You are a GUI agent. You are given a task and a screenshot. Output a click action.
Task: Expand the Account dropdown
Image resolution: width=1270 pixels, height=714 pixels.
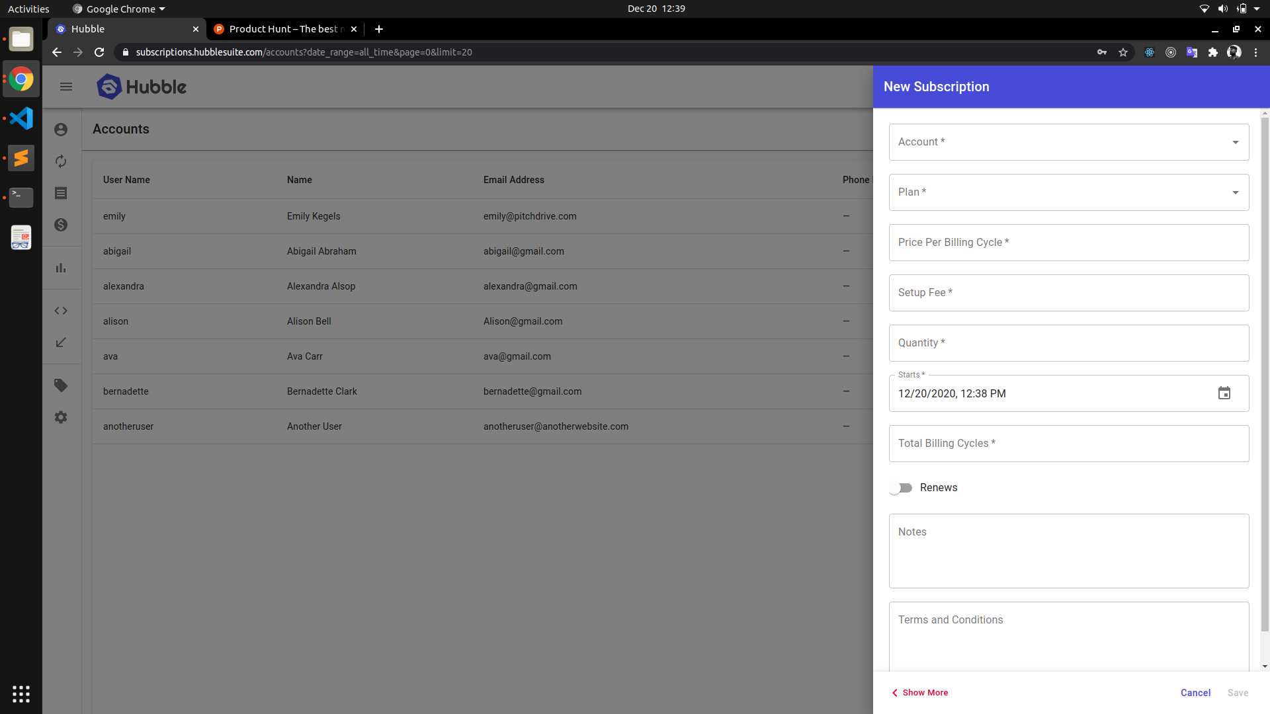click(x=1068, y=142)
